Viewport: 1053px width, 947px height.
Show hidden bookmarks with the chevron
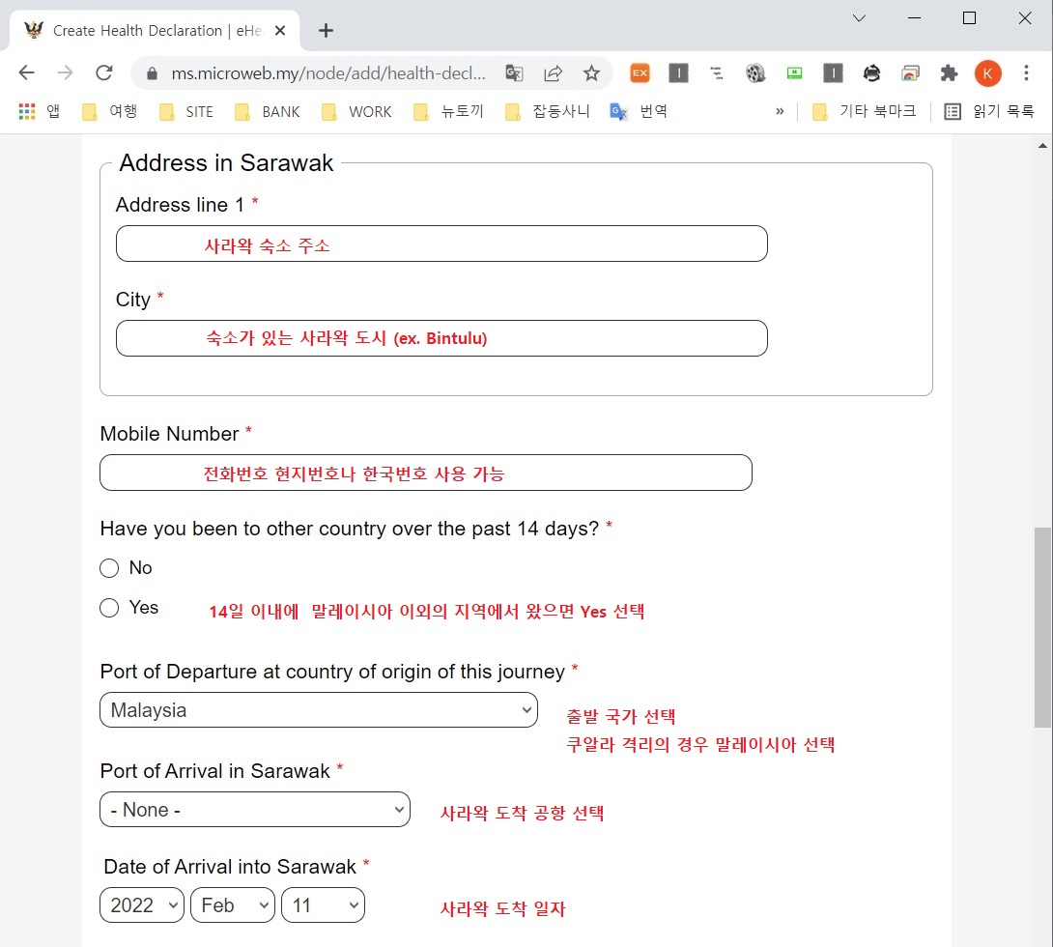tap(780, 111)
